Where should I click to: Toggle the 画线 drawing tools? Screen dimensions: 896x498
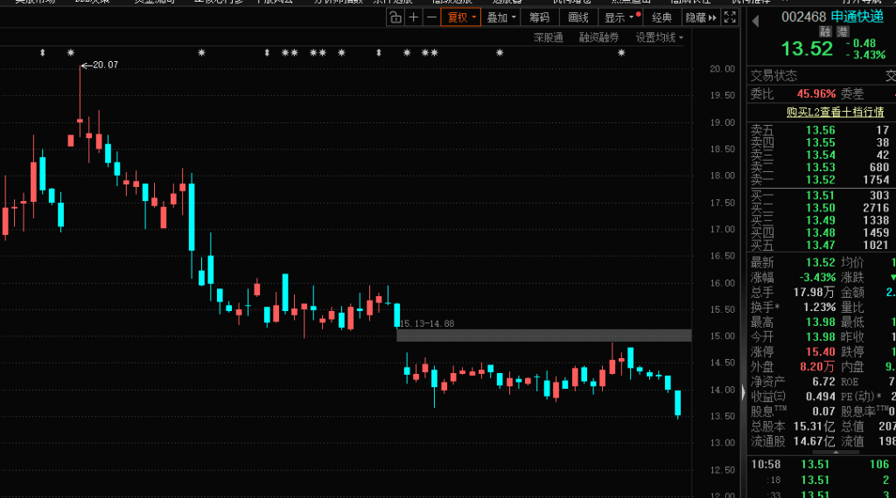click(578, 17)
